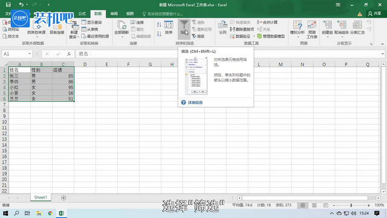The height and width of the screenshot is (218, 387).
Task: Click the 详细信息 link in tooltip
Action: tap(195, 102)
